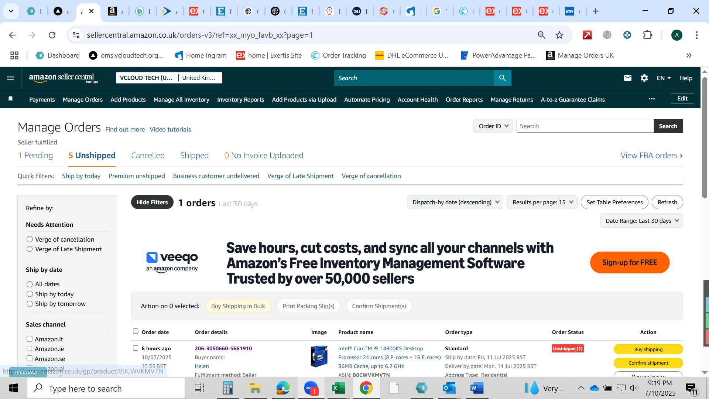
Task: Click the three-dots more menu in favorites bar
Action: (651, 99)
